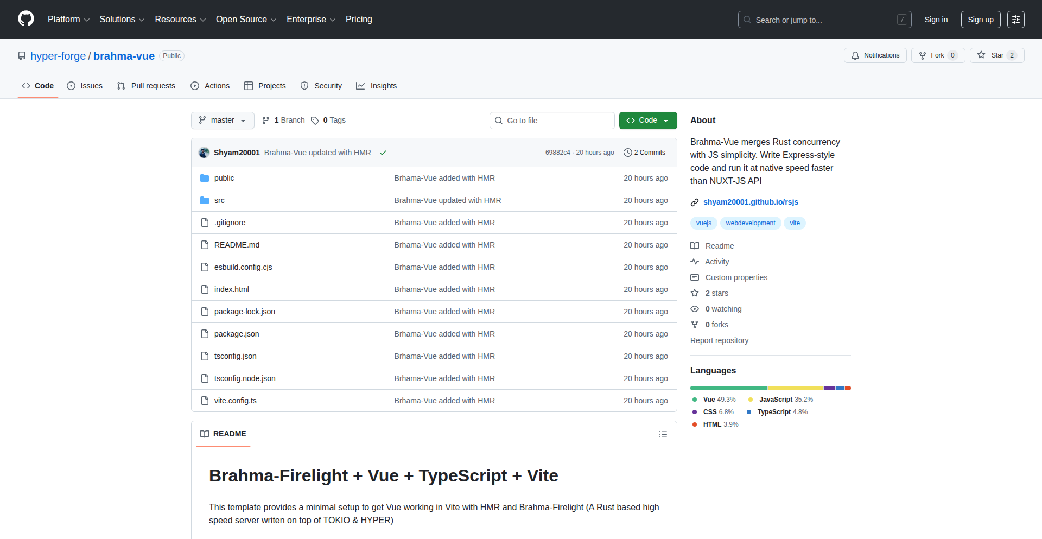Click the commit history clock icon
This screenshot has width=1042, height=539.
628,153
